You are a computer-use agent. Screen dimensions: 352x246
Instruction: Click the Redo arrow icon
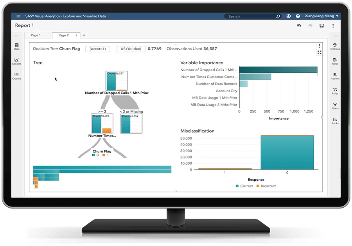pyautogui.click(x=310, y=26)
